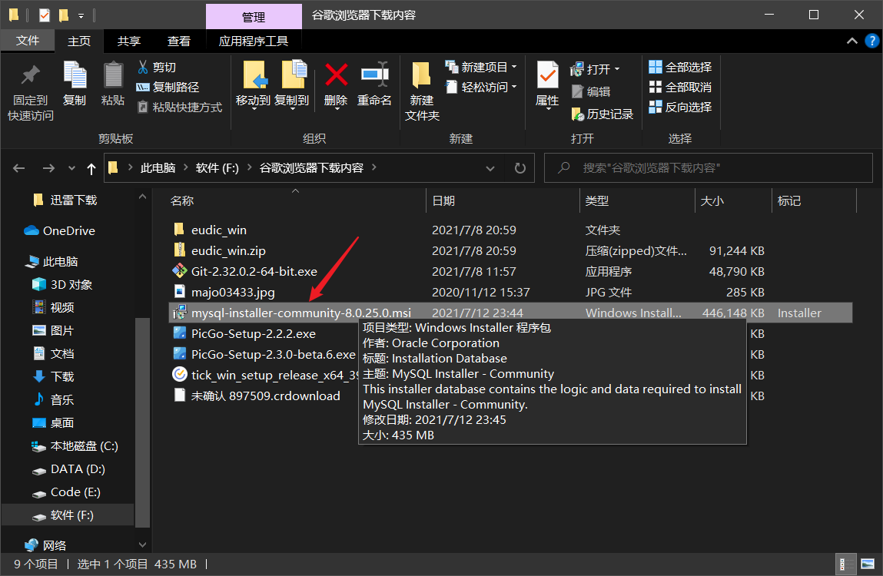This screenshot has width=883, height=576.
Task: Refresh the current folder view
Action: click(520, 167)
